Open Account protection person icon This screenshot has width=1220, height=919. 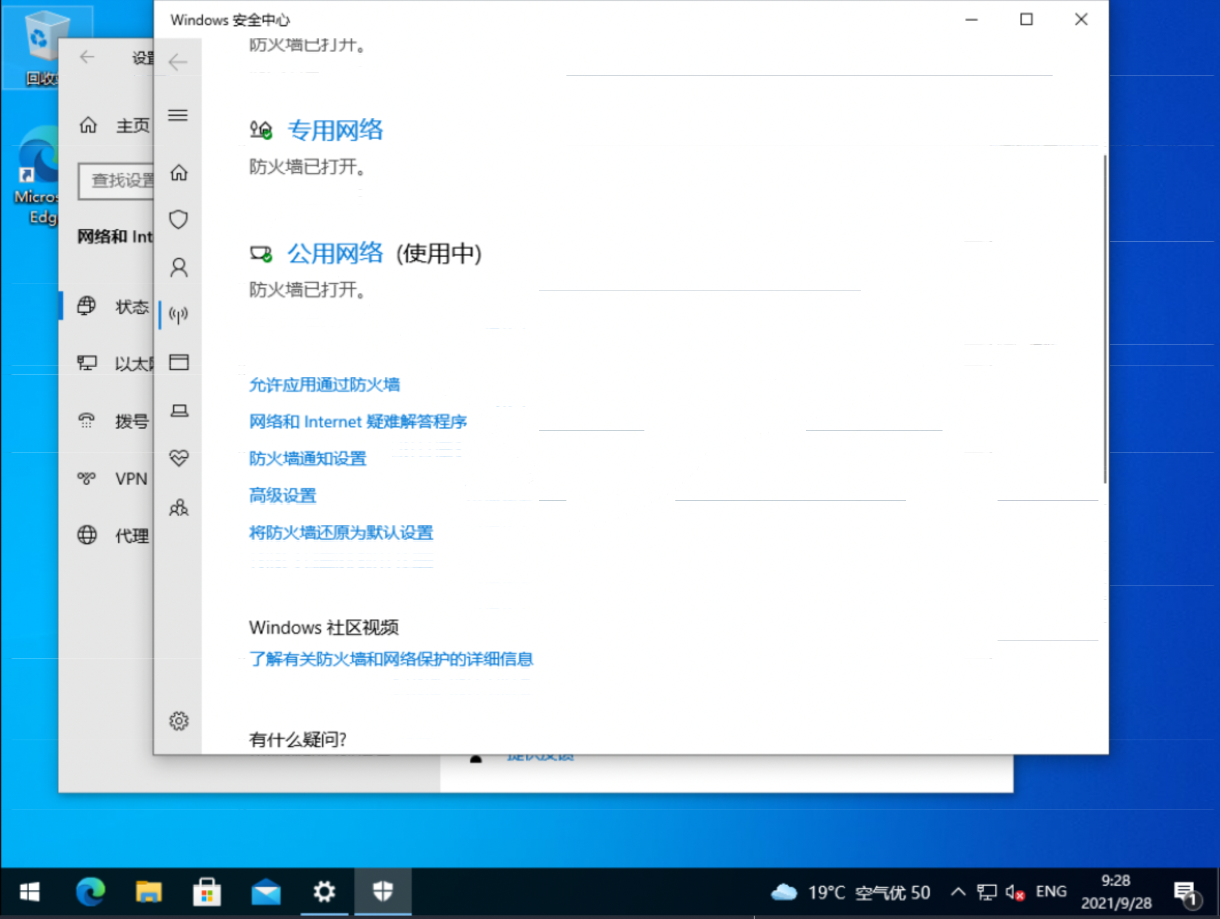click(x=178, y=268)
